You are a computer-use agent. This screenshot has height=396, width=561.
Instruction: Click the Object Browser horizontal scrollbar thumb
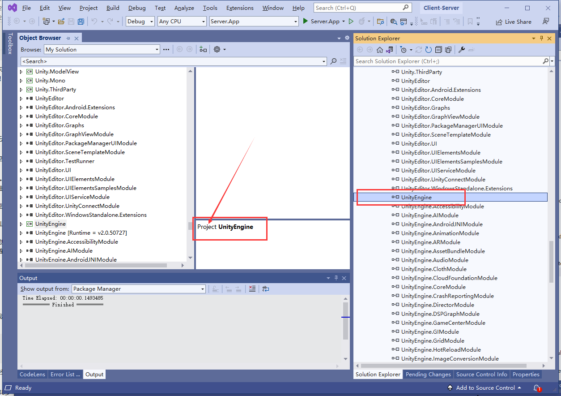[x=95, y=265]
